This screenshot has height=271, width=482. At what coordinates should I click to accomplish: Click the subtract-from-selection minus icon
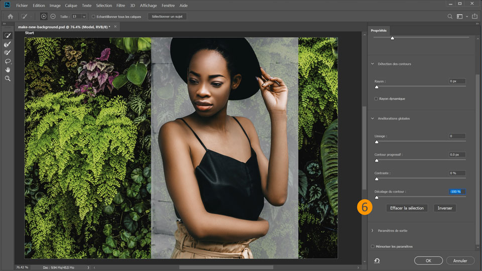point(53,17)
